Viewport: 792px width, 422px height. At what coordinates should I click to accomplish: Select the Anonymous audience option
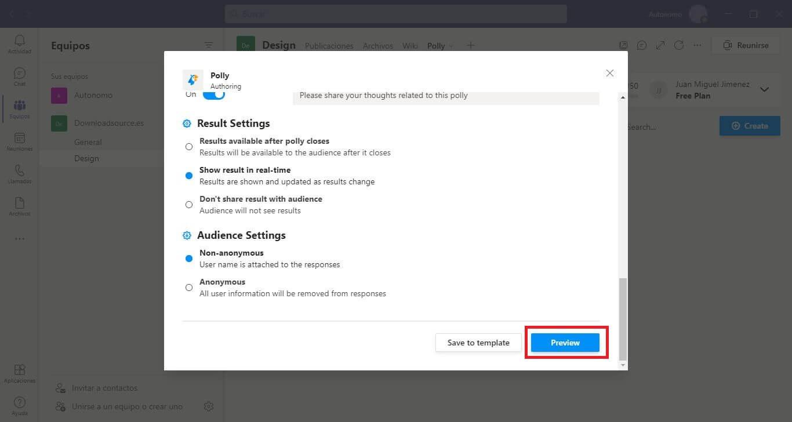(x=189, y=288)
